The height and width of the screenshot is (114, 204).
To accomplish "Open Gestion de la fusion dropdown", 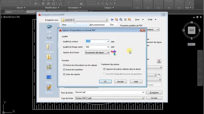I will tap(97, 53).
